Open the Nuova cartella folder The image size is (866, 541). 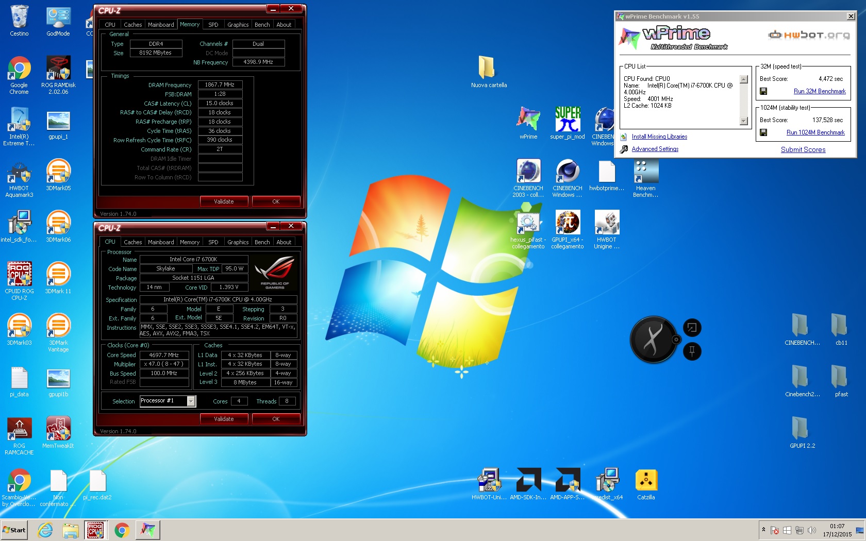pos(489,72)
